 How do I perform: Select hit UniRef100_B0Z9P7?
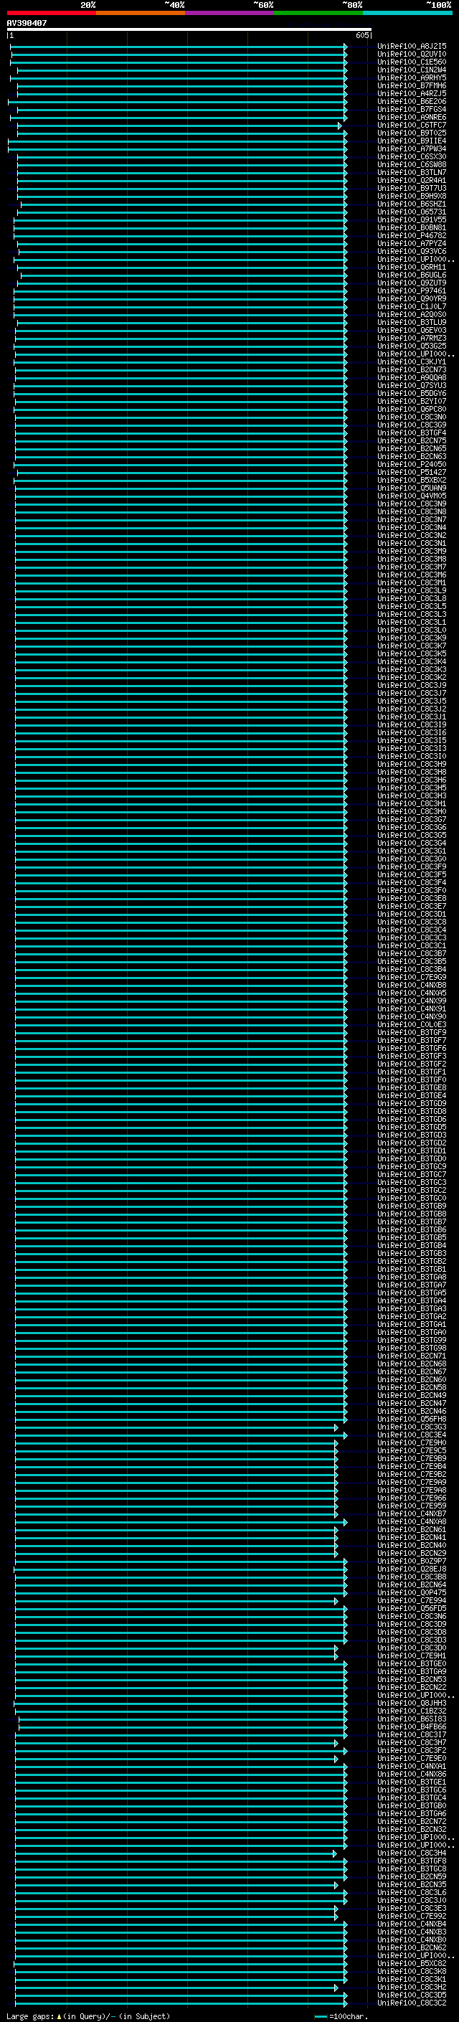coord(411,1562)
